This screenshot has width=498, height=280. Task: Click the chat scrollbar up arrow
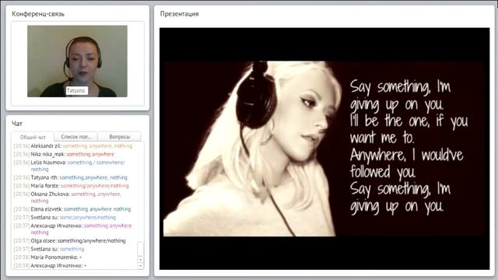[140, 259]
